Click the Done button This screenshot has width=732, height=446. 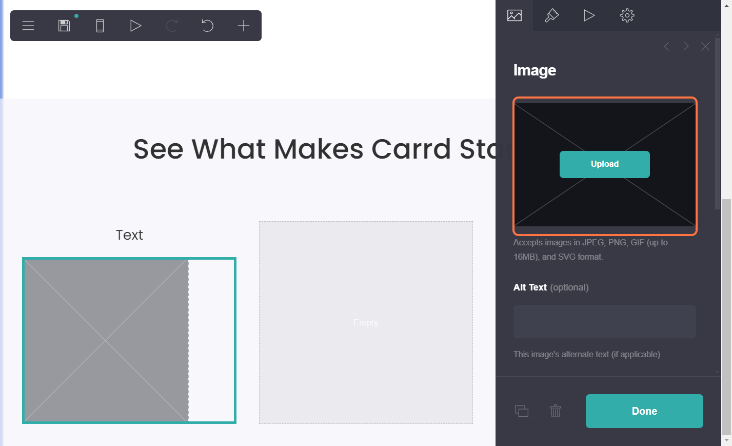coord(644,411)
